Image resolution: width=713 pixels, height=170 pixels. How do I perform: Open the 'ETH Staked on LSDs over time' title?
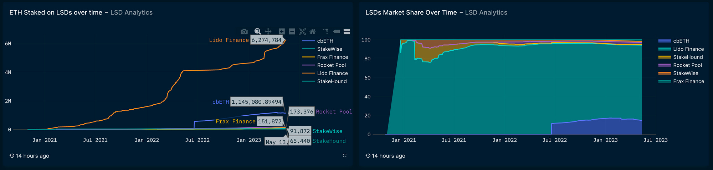pos(56,12)
